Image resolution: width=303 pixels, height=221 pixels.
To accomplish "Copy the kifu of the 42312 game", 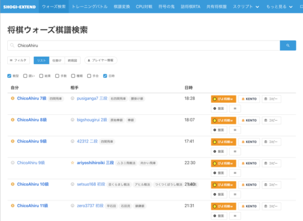I will pos(271,142).
